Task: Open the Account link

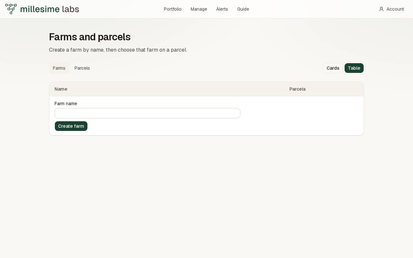Action: (391, 9)
